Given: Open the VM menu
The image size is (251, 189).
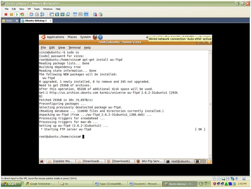Looking at the screenshot, I should pos(29,9).
